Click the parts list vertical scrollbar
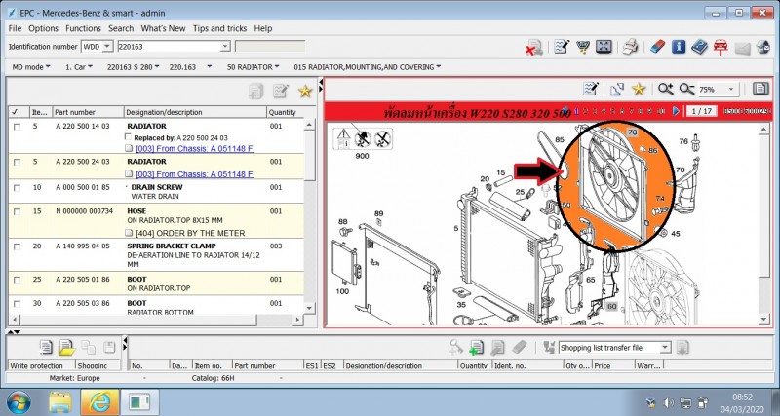Viewport: 780px width, 416px height. coord(309,216)
